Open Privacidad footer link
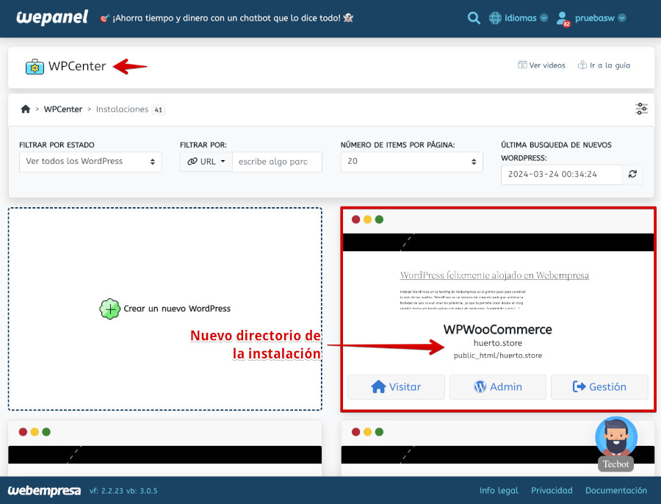Image resolution: width=661 pixels, height=504 pixels. point(552,491)
